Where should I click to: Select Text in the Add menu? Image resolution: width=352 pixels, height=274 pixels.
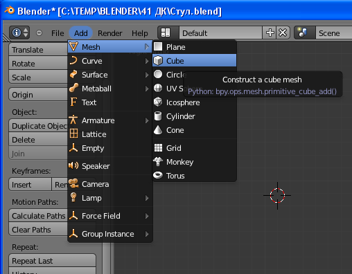110,102
